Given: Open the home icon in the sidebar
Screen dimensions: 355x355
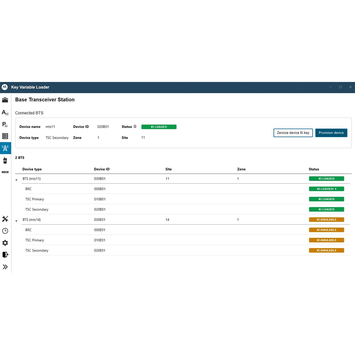Looking at the screenshot, I should pos(5,100).
